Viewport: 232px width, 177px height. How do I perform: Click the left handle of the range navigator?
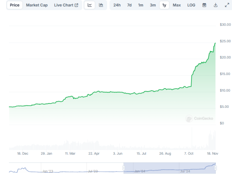[124, 168]
